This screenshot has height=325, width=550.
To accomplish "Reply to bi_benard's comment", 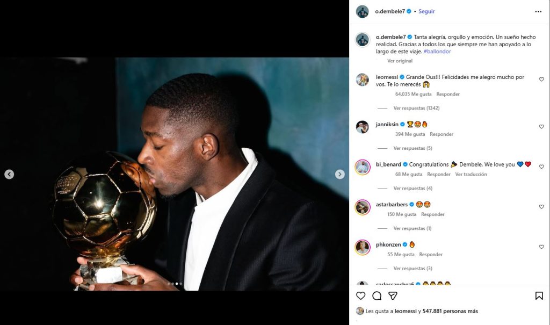I will [439, 174].
